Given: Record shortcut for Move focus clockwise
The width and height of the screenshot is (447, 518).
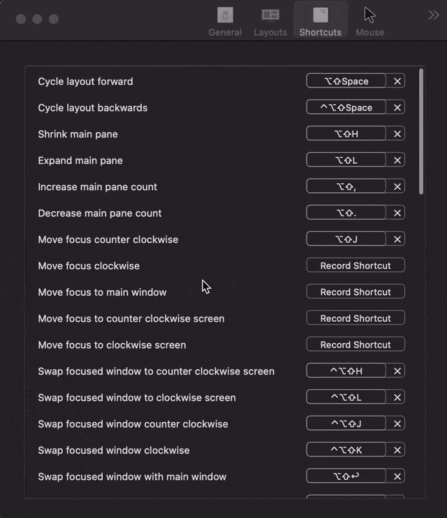Looking at the screenshot, I should [355, 265].
